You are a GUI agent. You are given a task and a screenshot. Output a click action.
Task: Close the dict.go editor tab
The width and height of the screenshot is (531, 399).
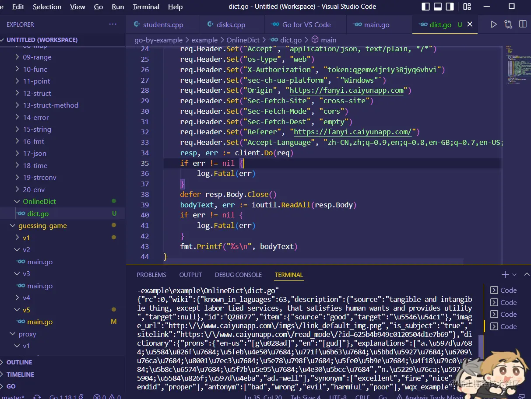(470, 24)
